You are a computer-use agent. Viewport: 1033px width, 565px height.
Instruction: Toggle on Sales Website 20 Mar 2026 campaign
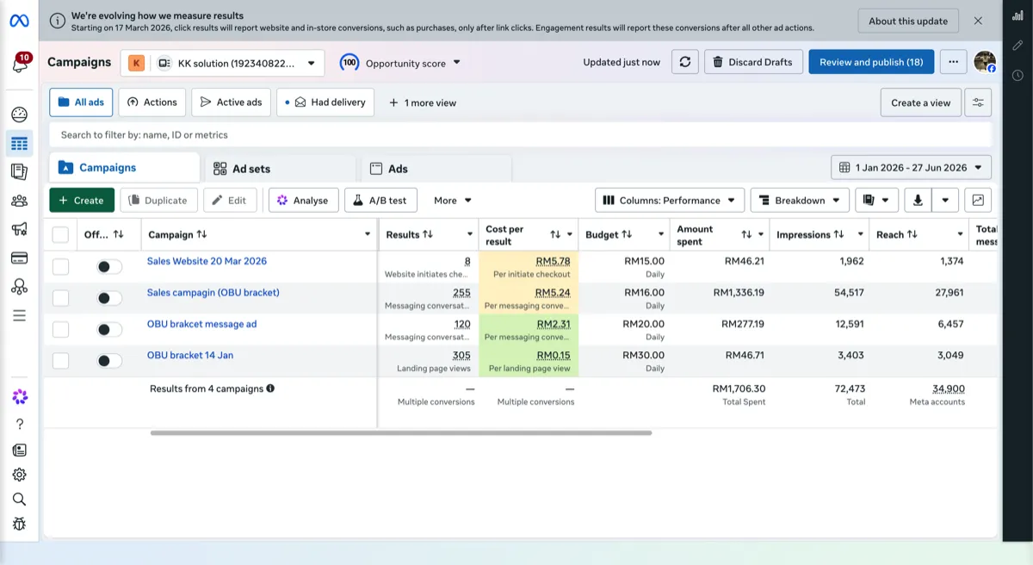pos(109,267)
